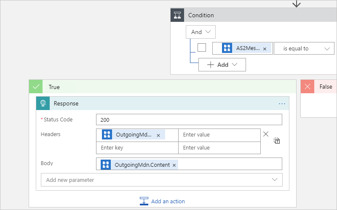Click the False branch X icon
337x210 pixels.
(x=308, y=87)
